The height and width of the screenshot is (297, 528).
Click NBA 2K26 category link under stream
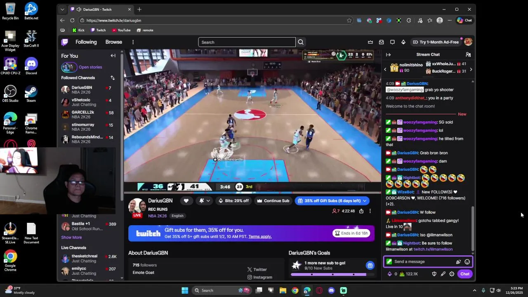coord(157,216)
